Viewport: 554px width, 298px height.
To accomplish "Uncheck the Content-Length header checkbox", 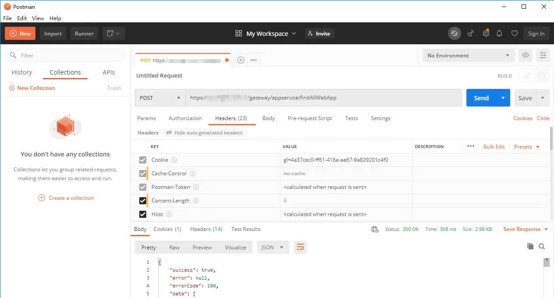I will pos(143,201).
